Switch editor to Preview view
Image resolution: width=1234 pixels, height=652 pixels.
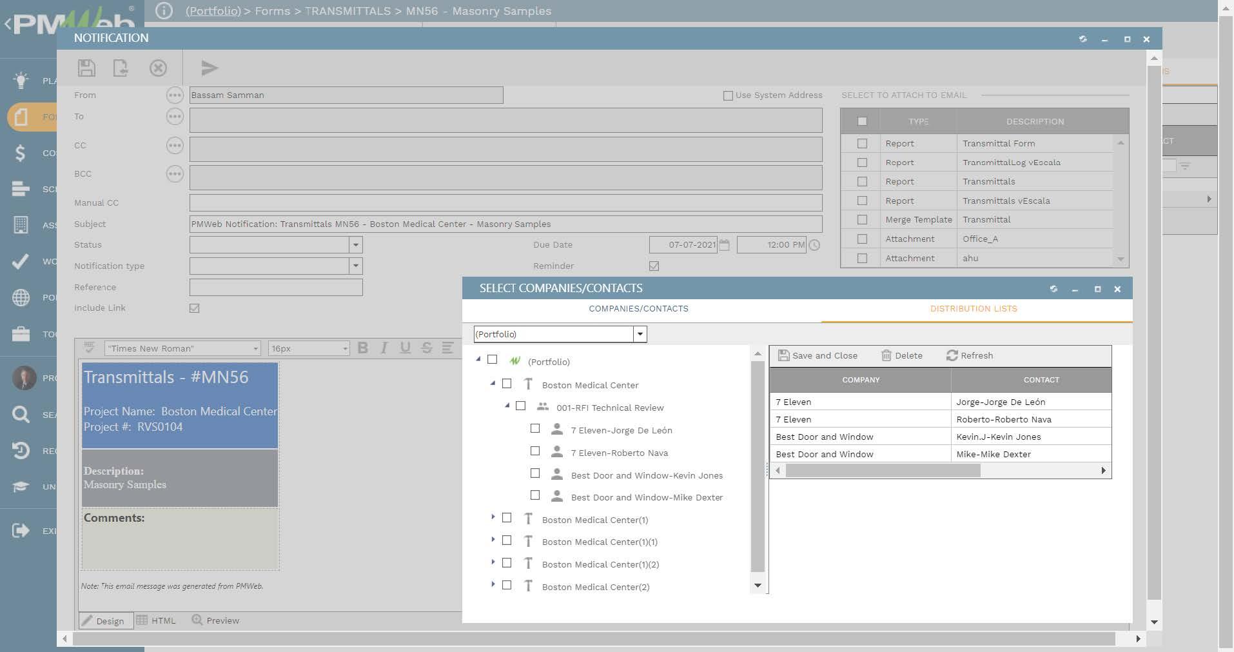(x=215, y=620)
